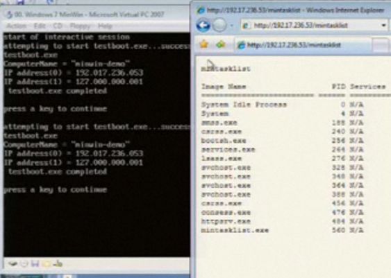Click inside the black virtual machine console
391x278 pixels.
97,144
